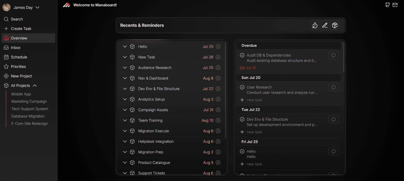This screenshot has height=181, width=404.
Task: Click the cube icon beside Team Training
Action: 133,120
